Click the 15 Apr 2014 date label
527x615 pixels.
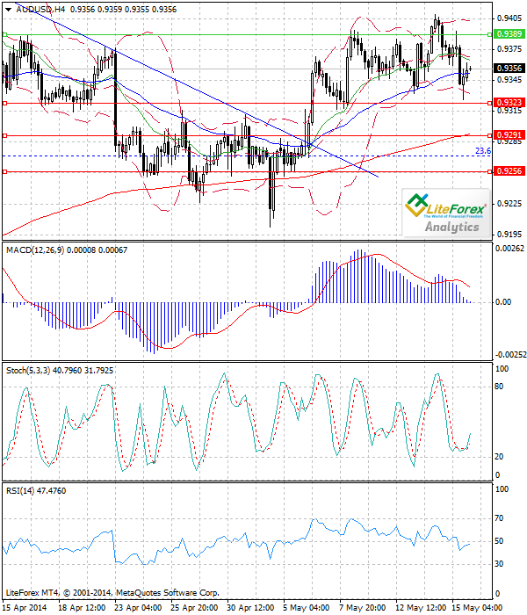pos(24,607)
